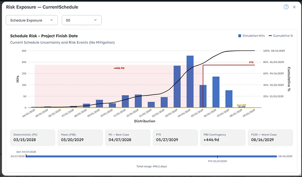Click the Det/P0 orange label

click(x=241, y=105)
